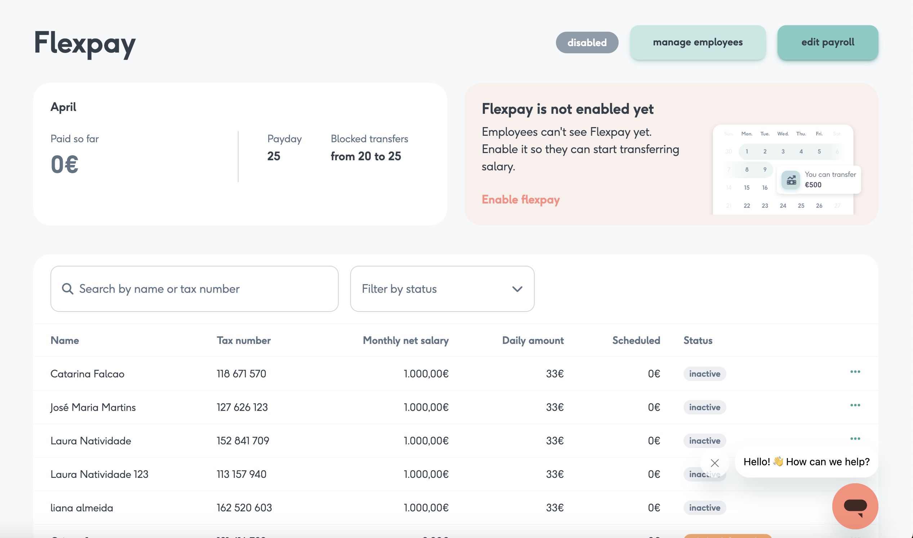Click the edit payroll button
Viewport: 913px width, 538px height.
(827, 42)
